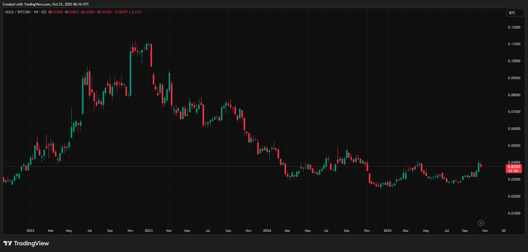Select the 2023 marker on time axis
Viewport: 528px width, 252px height.
point(148,231)
